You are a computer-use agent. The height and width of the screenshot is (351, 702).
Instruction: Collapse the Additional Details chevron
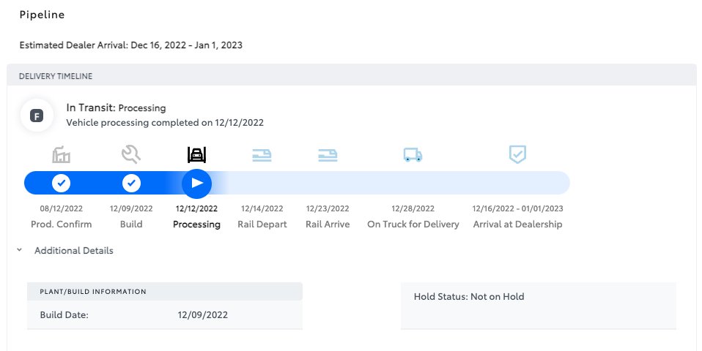(x=19, y=250)
